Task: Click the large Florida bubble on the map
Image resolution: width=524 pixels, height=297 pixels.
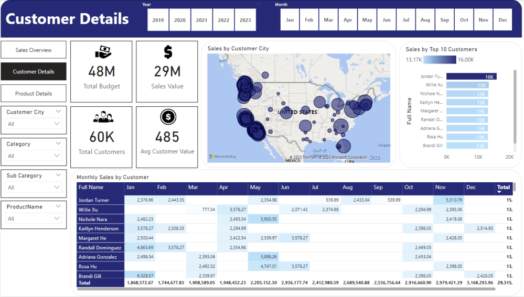Action: click(x=344, y=146)
